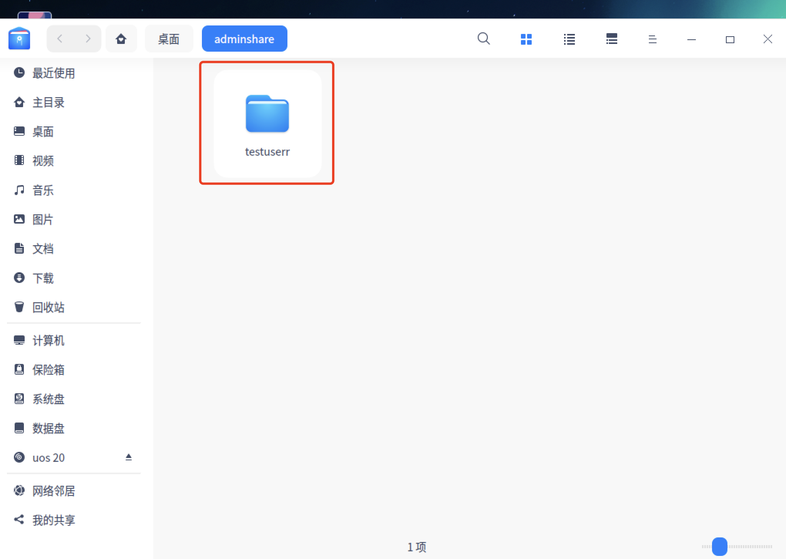Open 保险箱 file vault
This screenshot has height=559, width=786.
(x=48, y=370)
